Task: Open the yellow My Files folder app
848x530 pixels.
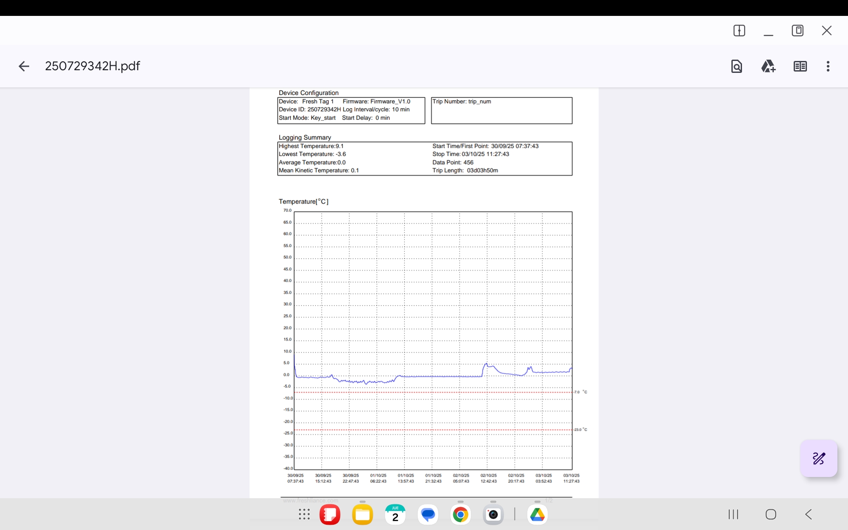Action: click(x=363, y=515)
